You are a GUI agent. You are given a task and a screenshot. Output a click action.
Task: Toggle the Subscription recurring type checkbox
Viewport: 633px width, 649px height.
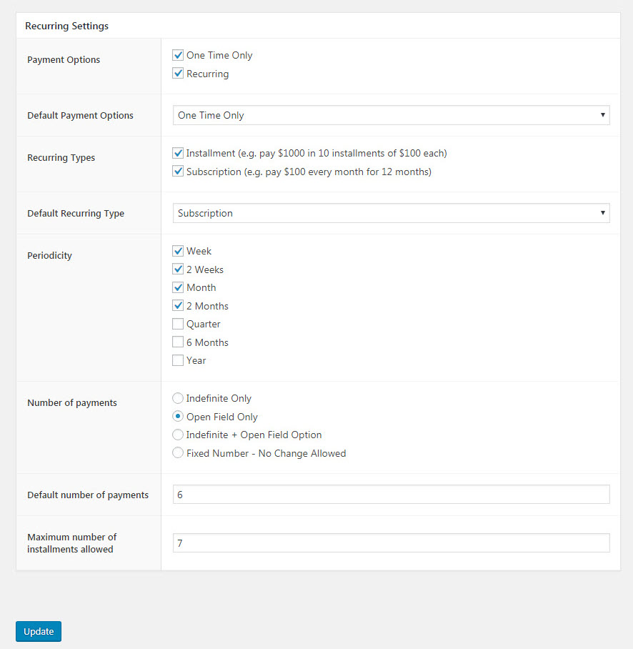pyautogui.click(x=178, y=172)
